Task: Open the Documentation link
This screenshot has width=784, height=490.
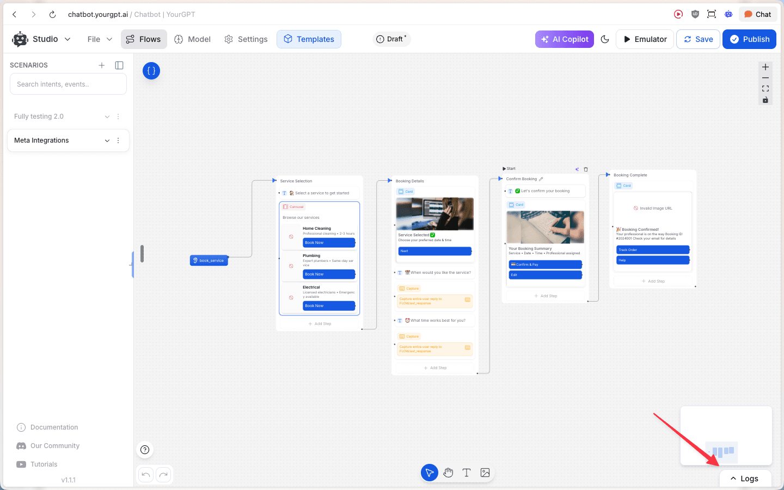Action: 54,427
